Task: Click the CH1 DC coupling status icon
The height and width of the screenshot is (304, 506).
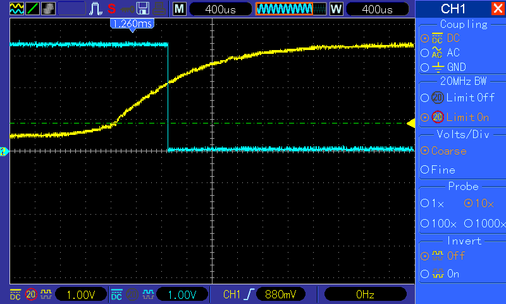Action: 15,294
